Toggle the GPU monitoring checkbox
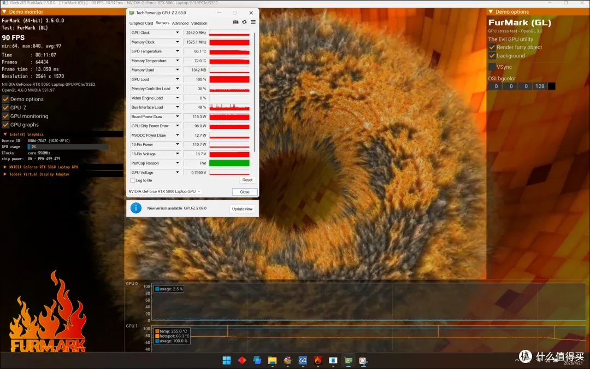 tap(5, 116)
